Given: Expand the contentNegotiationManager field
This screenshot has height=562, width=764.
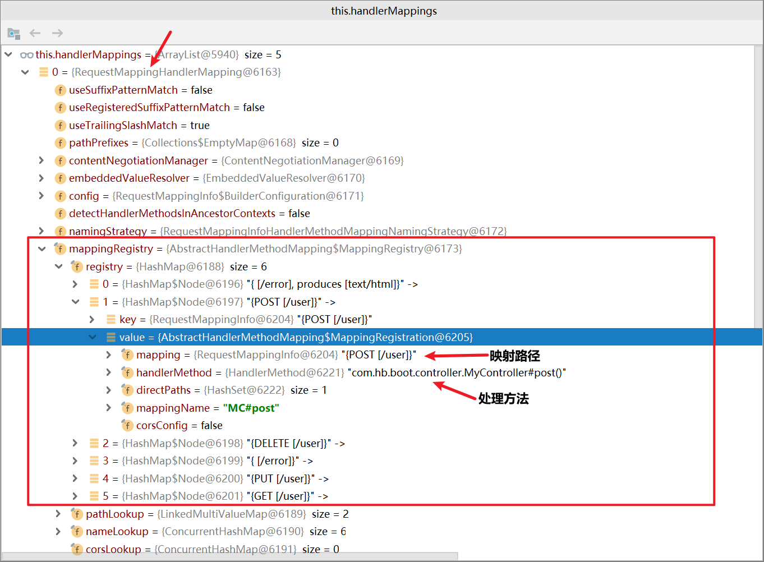Looking at the screenshot, I should point(42,160).
